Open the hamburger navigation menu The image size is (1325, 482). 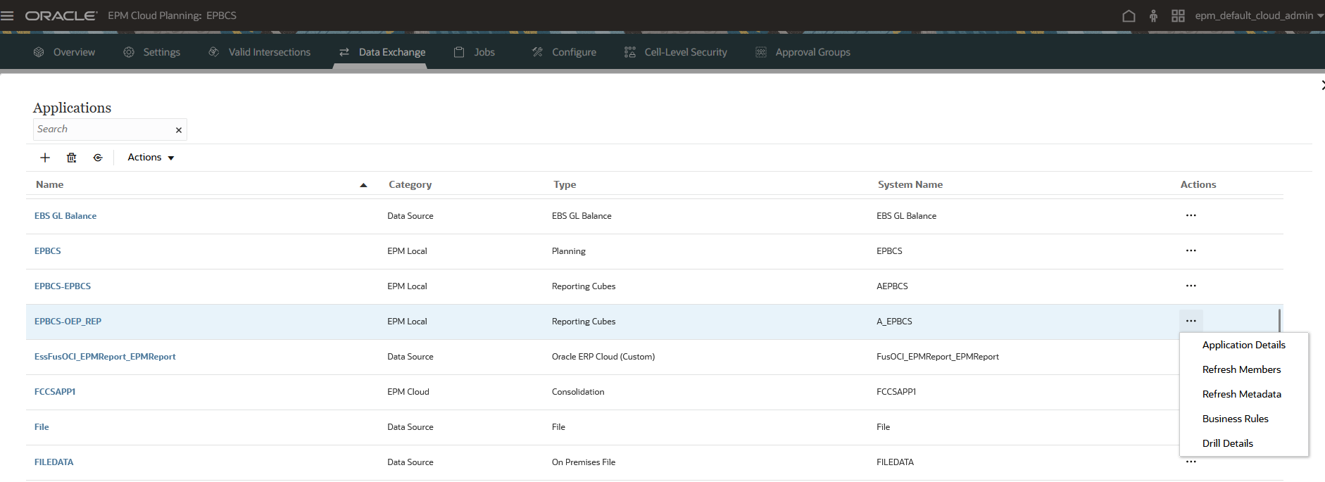7,15
